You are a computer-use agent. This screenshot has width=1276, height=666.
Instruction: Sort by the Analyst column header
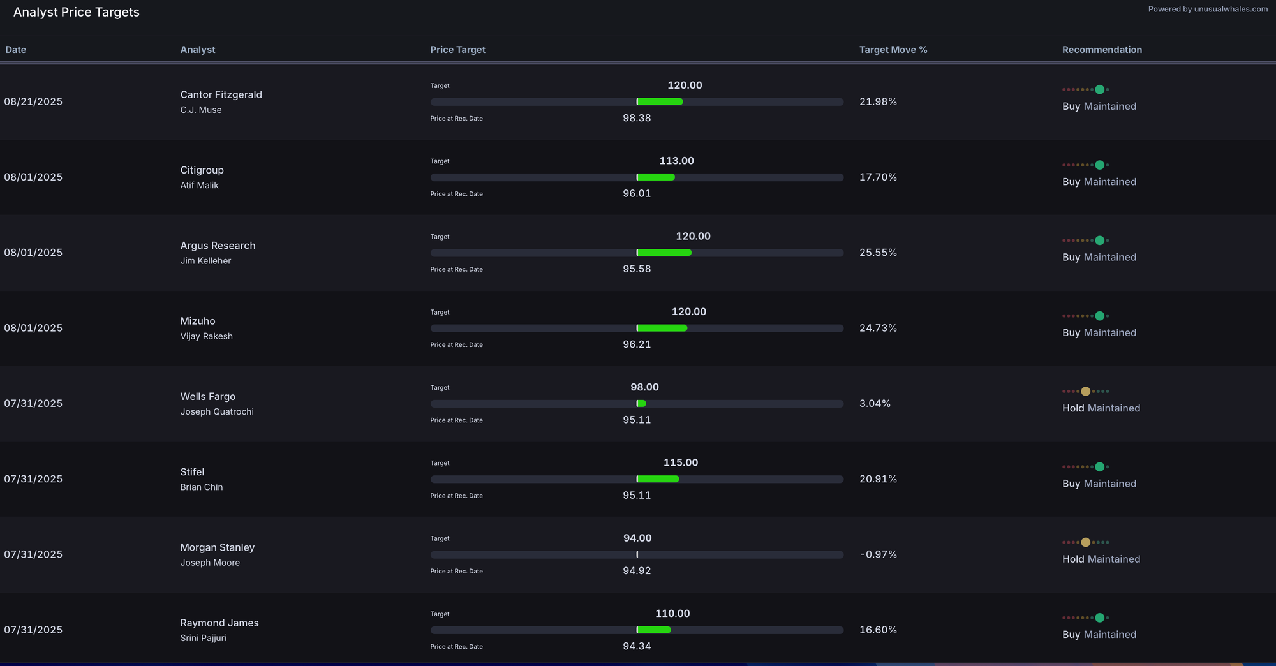198,50
